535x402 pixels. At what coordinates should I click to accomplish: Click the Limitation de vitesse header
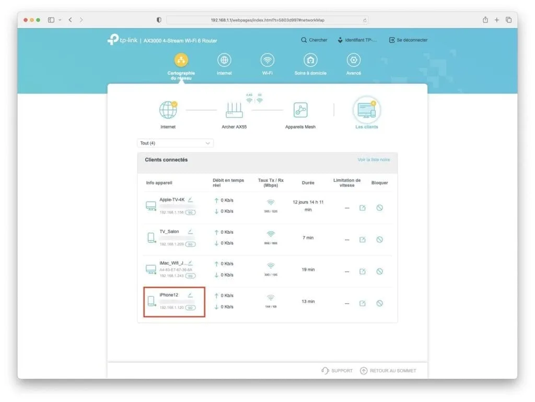[x=347, y=183]
